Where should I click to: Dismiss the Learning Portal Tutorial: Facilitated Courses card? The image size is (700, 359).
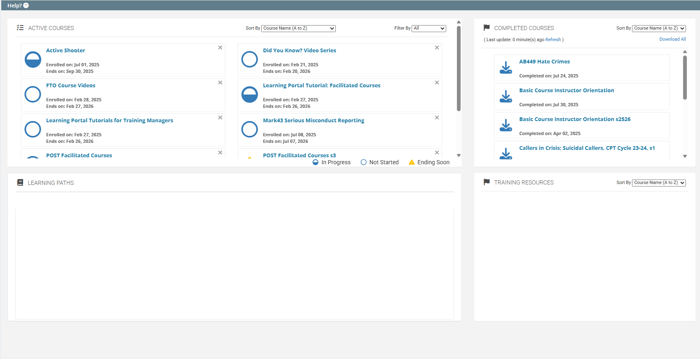coord(437,83)
